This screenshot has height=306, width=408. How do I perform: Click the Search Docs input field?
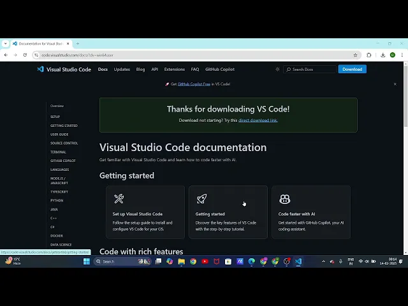(x=310, y=69)
